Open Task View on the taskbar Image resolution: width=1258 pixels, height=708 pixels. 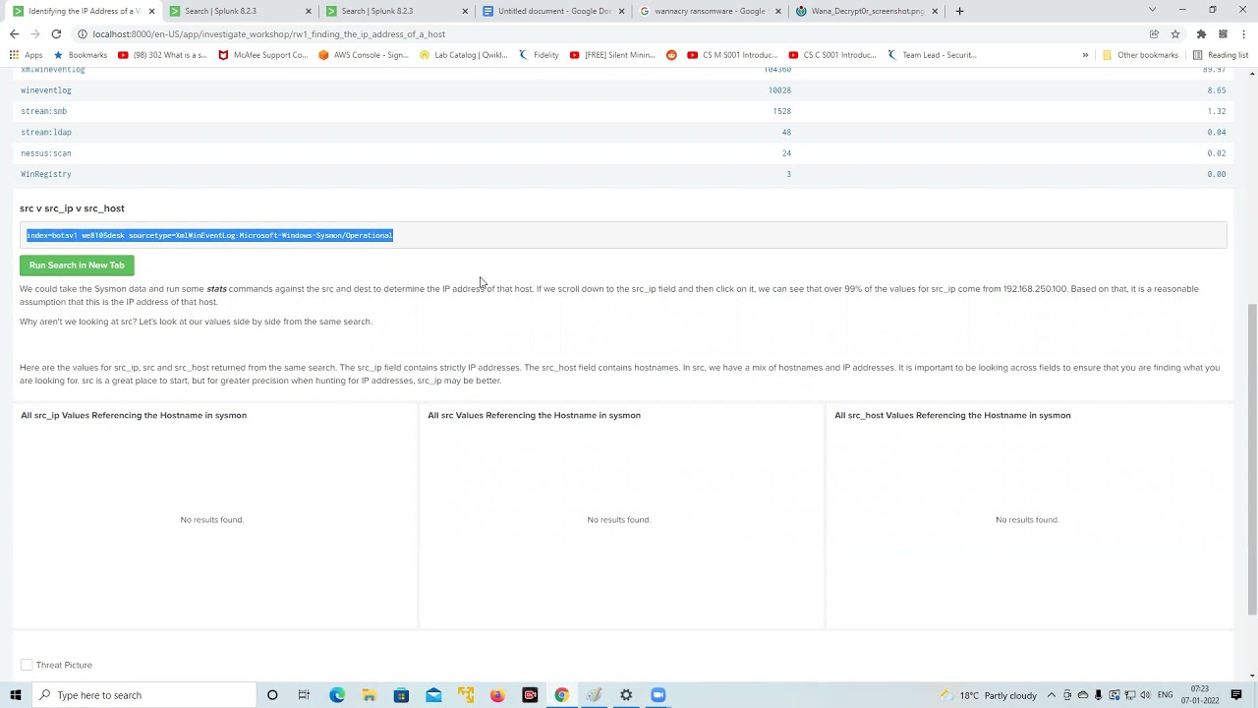coord(304,695)
